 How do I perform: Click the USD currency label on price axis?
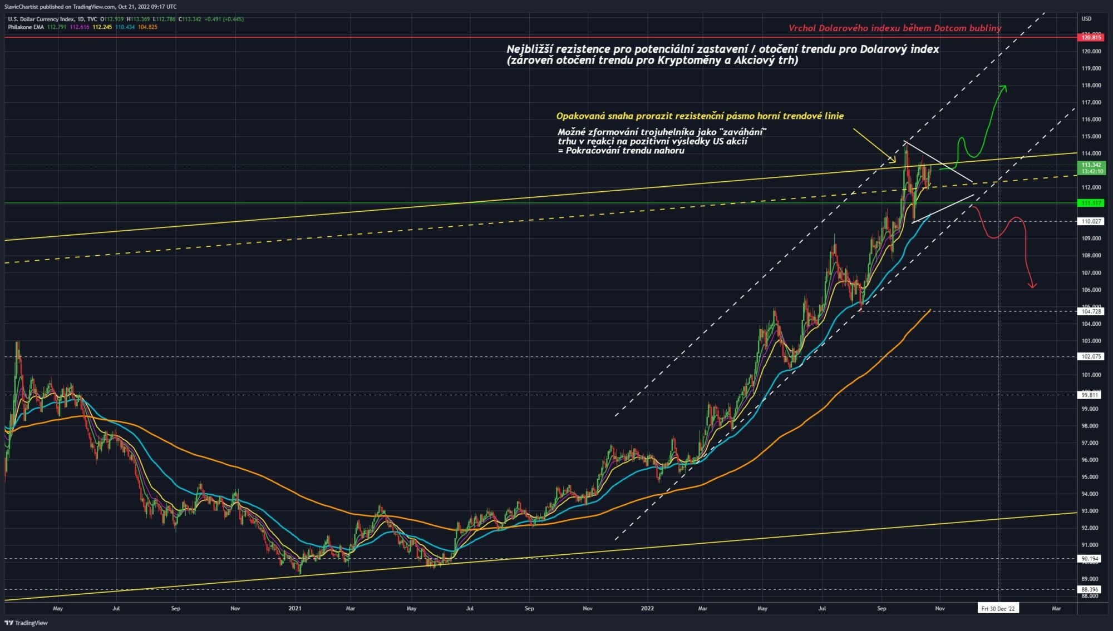click(1086, 19)
